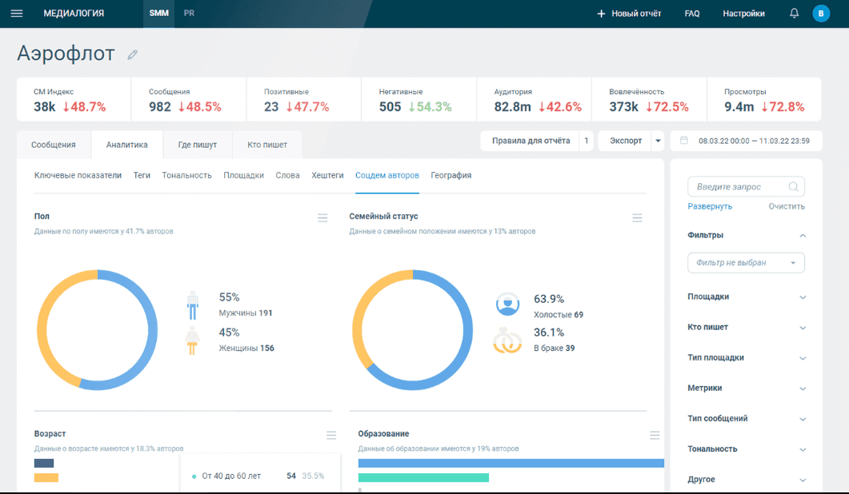Screen dimensions: 849x494
Task: Click the Правила для отчёта button
Action: (x=531, y=141)
